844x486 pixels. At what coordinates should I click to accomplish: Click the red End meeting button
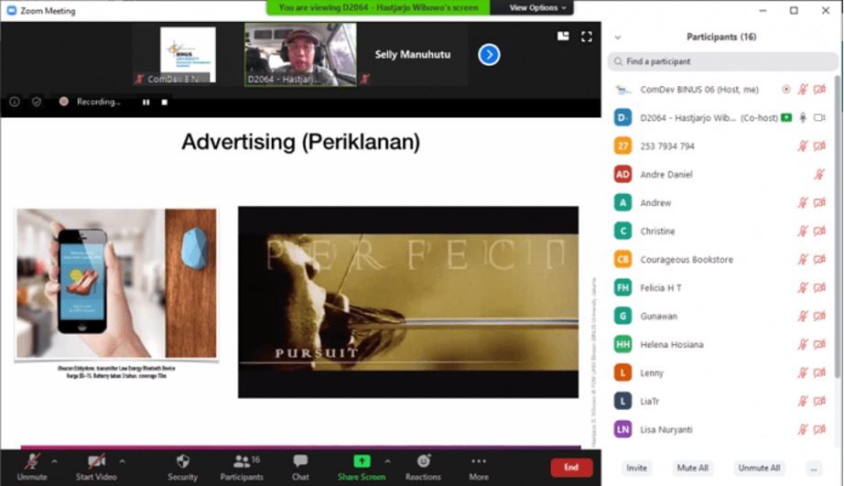click(x=571, y=467)
